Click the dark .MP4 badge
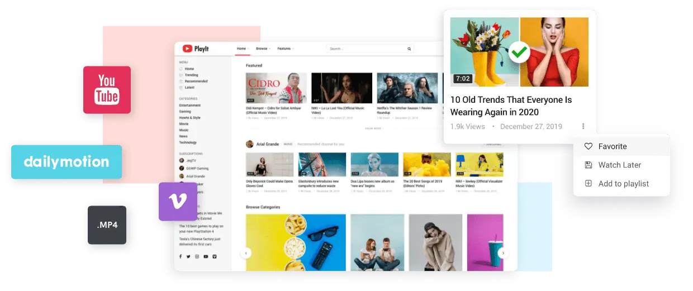This screenshot has height=291, width=693. (x=107, y=225)
